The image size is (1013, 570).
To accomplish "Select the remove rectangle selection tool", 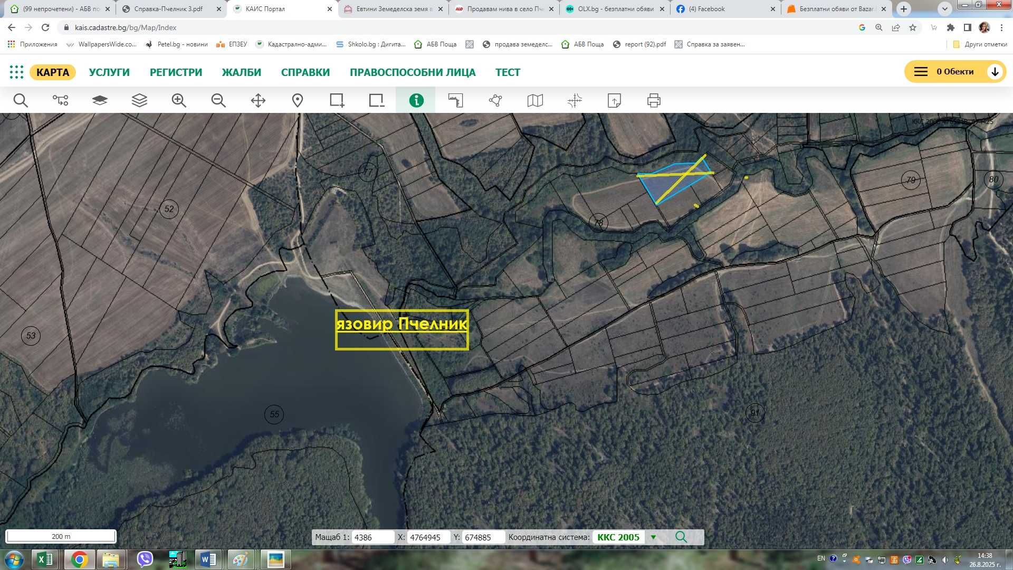I will click(x=376, y=100).
